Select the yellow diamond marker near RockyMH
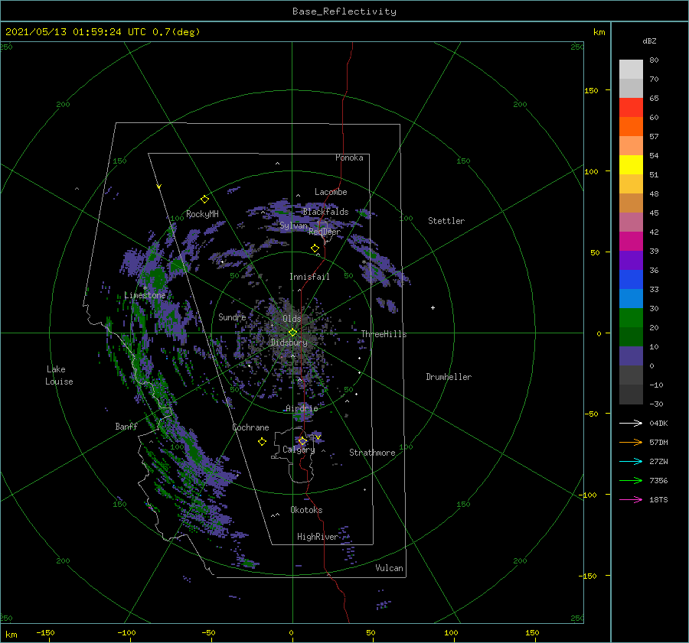 (x=204, y=200)
